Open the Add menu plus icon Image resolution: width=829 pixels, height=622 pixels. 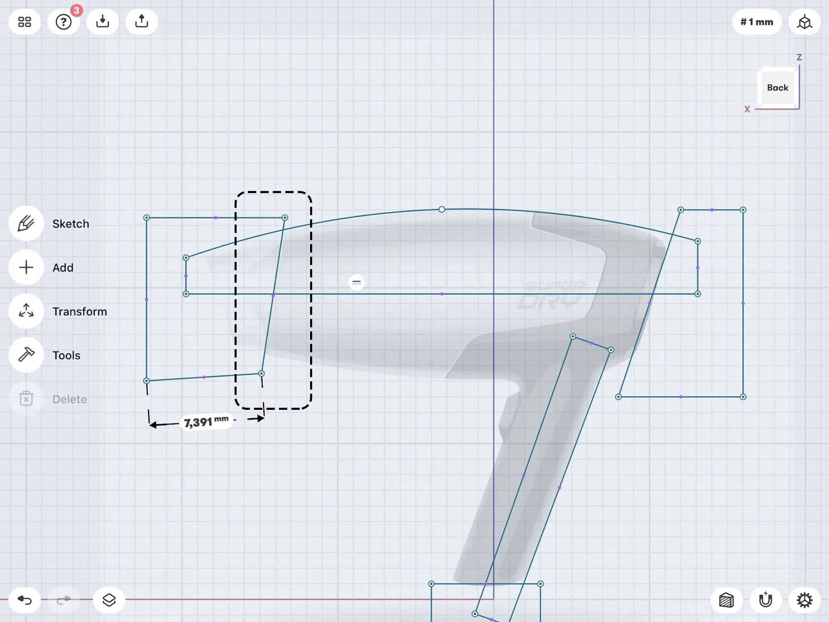[x=26, y=267]
